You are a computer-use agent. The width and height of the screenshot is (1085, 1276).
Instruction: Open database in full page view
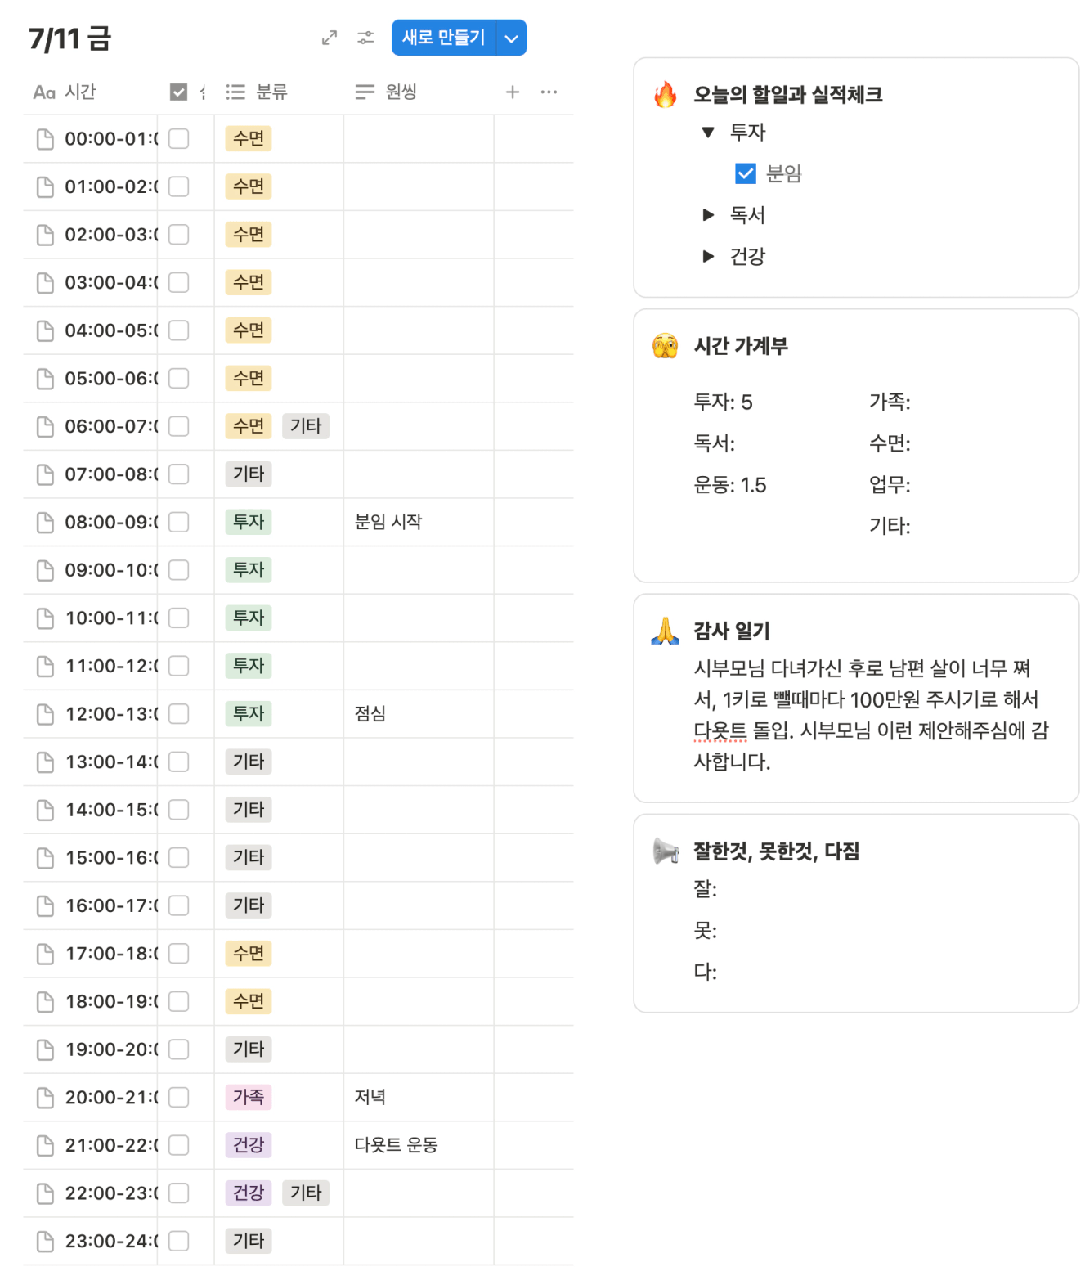tap(329, 38)
